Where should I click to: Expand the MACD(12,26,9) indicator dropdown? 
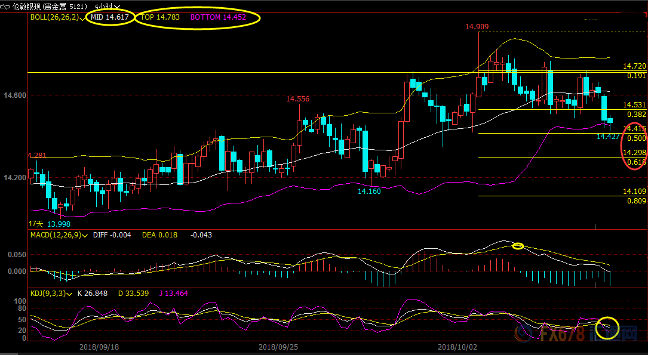[x=85, y=235]
